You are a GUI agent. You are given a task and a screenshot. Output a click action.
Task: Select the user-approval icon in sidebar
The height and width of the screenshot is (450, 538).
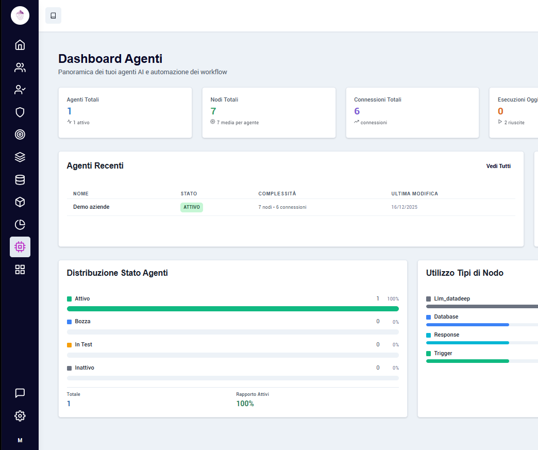point(20,90)
